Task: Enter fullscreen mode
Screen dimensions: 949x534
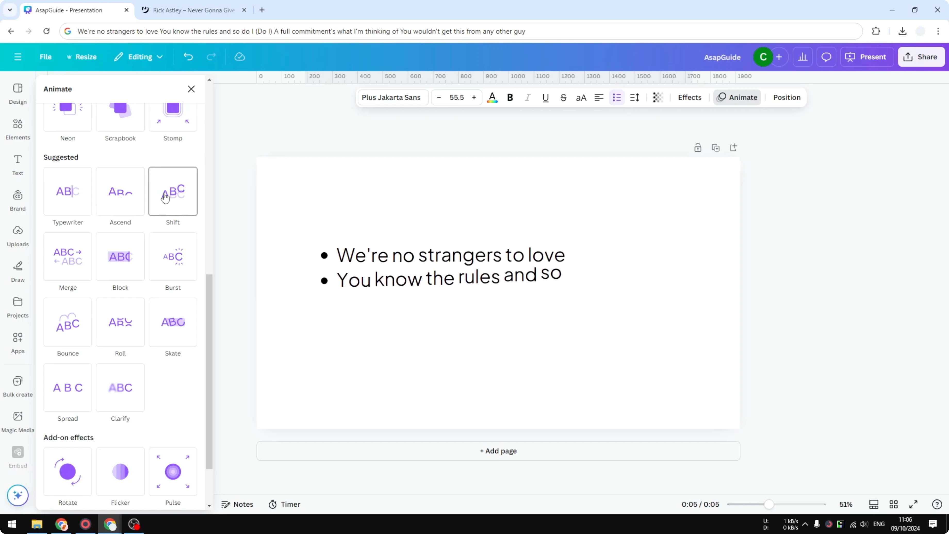Action: point(914,504)
